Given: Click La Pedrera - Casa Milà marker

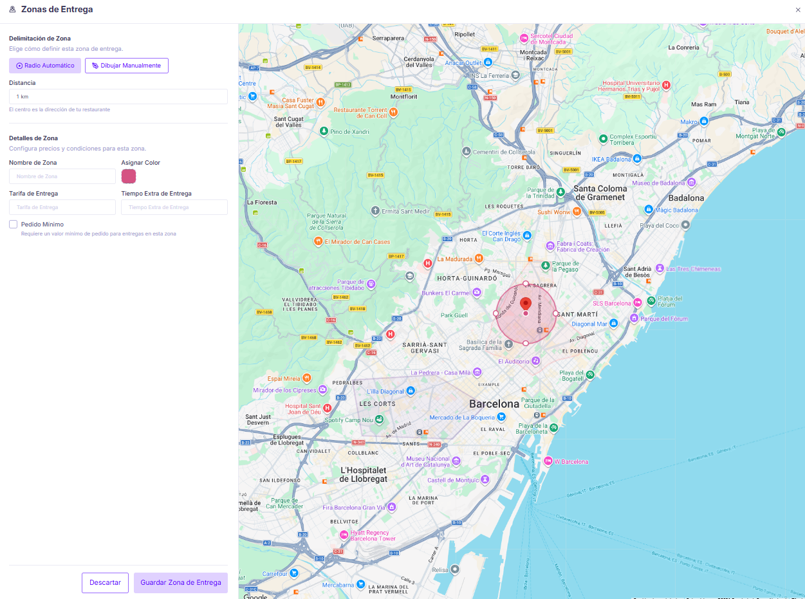Looking at the screenshot, I should (x=477, y=373).
